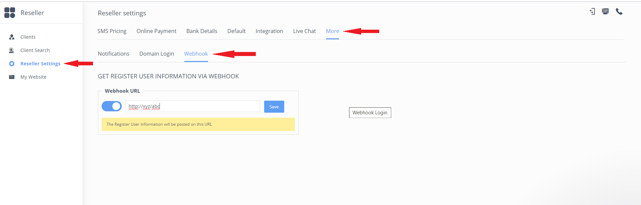Open the Domain Login sub-tab

pos(156,54)
